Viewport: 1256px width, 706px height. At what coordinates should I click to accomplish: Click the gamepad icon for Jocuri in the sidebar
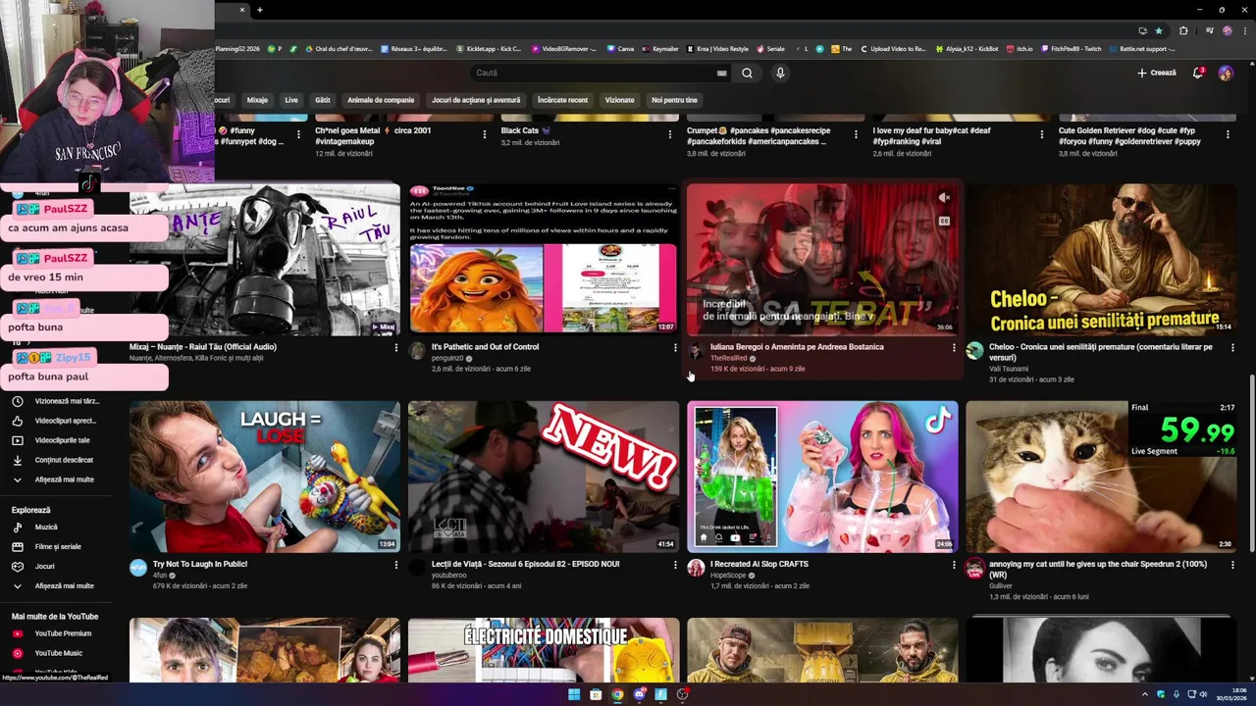[x=18, y=566]
